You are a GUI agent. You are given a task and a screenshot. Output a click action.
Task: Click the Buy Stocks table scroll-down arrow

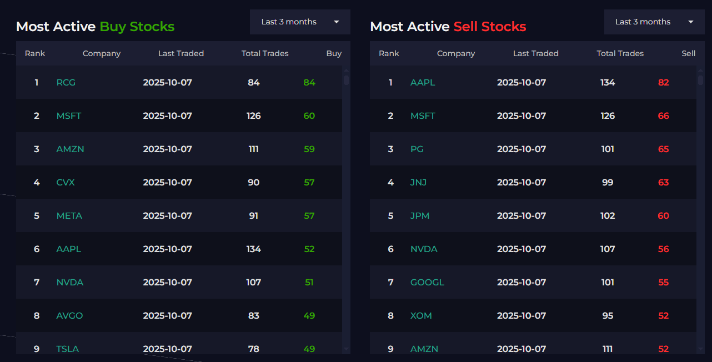(347, 349)
